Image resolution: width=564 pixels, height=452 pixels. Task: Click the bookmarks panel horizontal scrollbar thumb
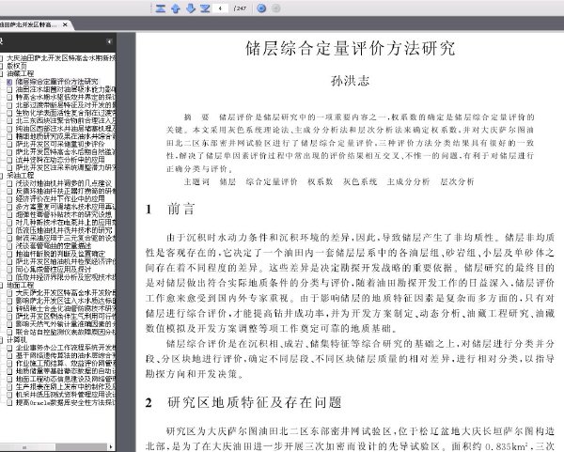coord(28,447)
